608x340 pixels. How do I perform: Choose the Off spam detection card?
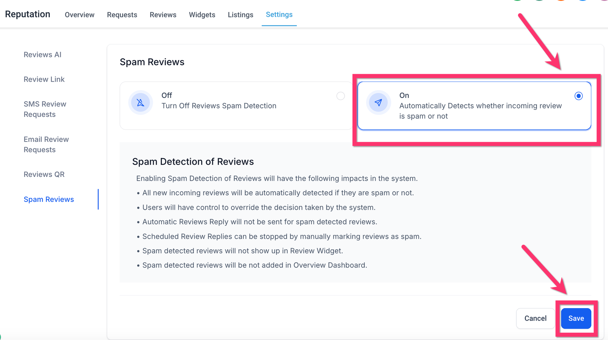236,106
